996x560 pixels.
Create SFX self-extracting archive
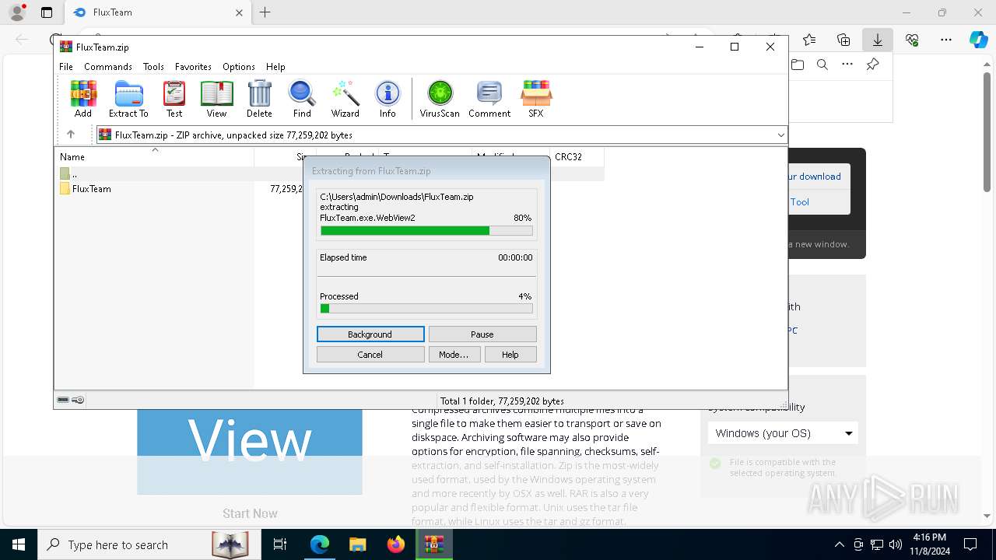click(x=536, y=99)
